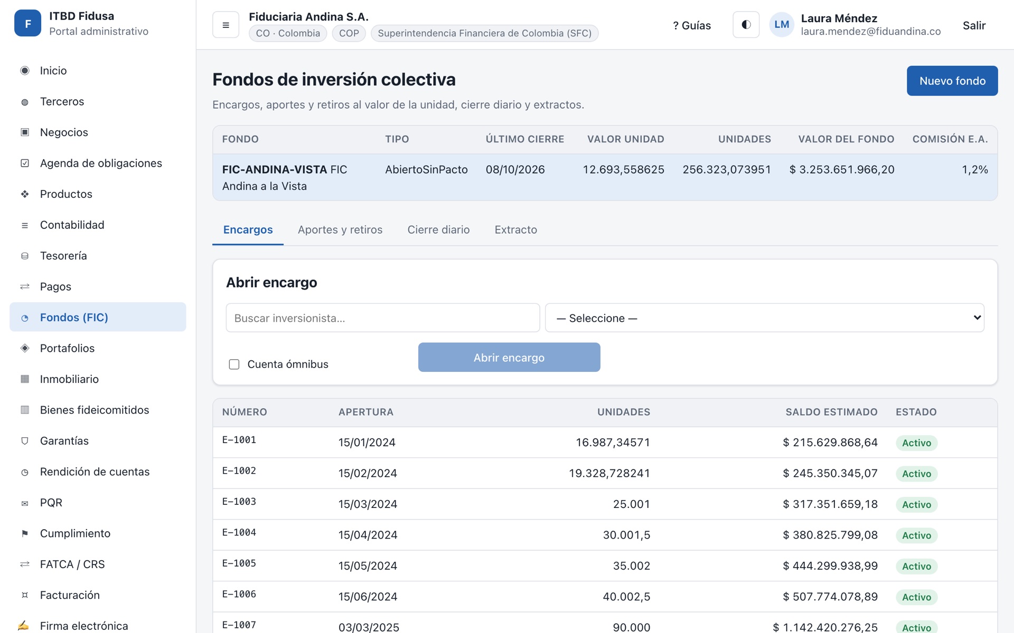Click the Abrir encargo button
1014x633 pixels.
(509, 357)
